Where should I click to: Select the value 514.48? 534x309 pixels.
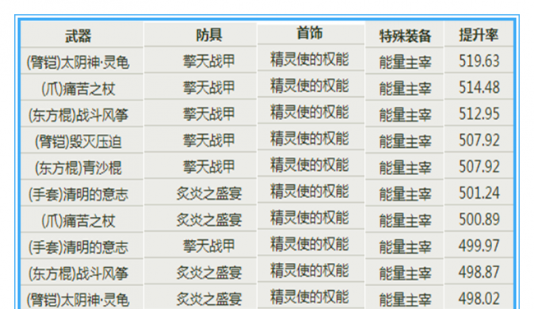pyautogui.click(x=479, y=88)
